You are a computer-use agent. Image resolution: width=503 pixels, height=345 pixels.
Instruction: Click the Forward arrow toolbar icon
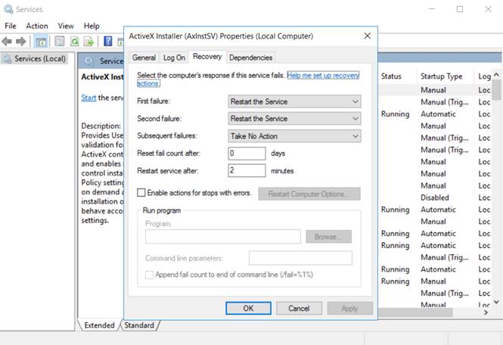click(x=21, y=42)
